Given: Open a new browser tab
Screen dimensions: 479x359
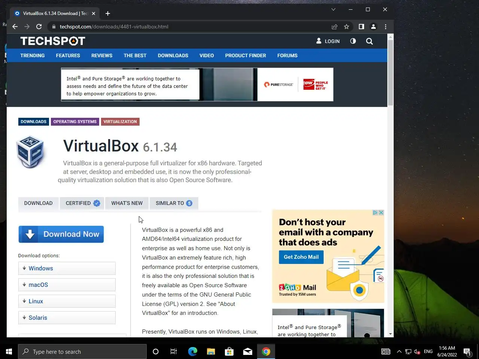Looking at the screenshot, I should click(x=108, y=13).
